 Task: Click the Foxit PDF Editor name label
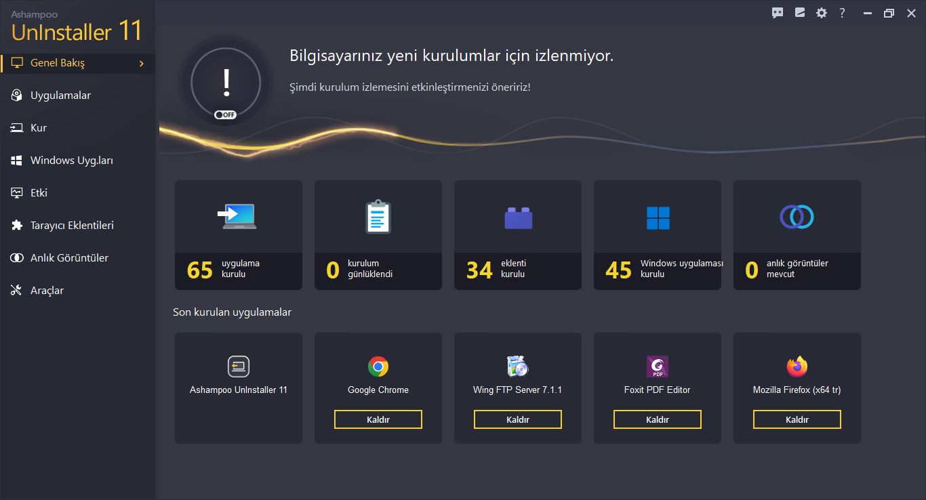point(658,390)
